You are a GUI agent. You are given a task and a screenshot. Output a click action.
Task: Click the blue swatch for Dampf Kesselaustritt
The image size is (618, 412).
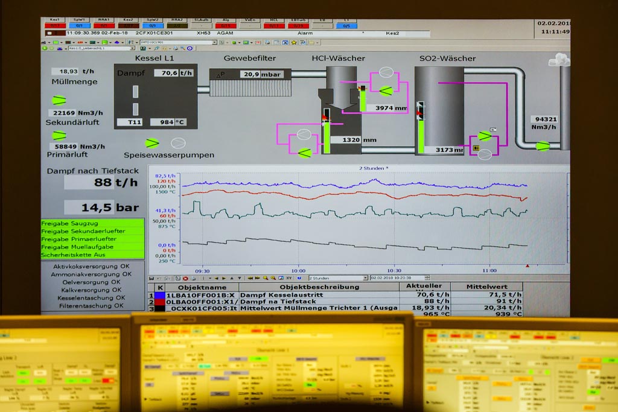(x=160, y=295)
